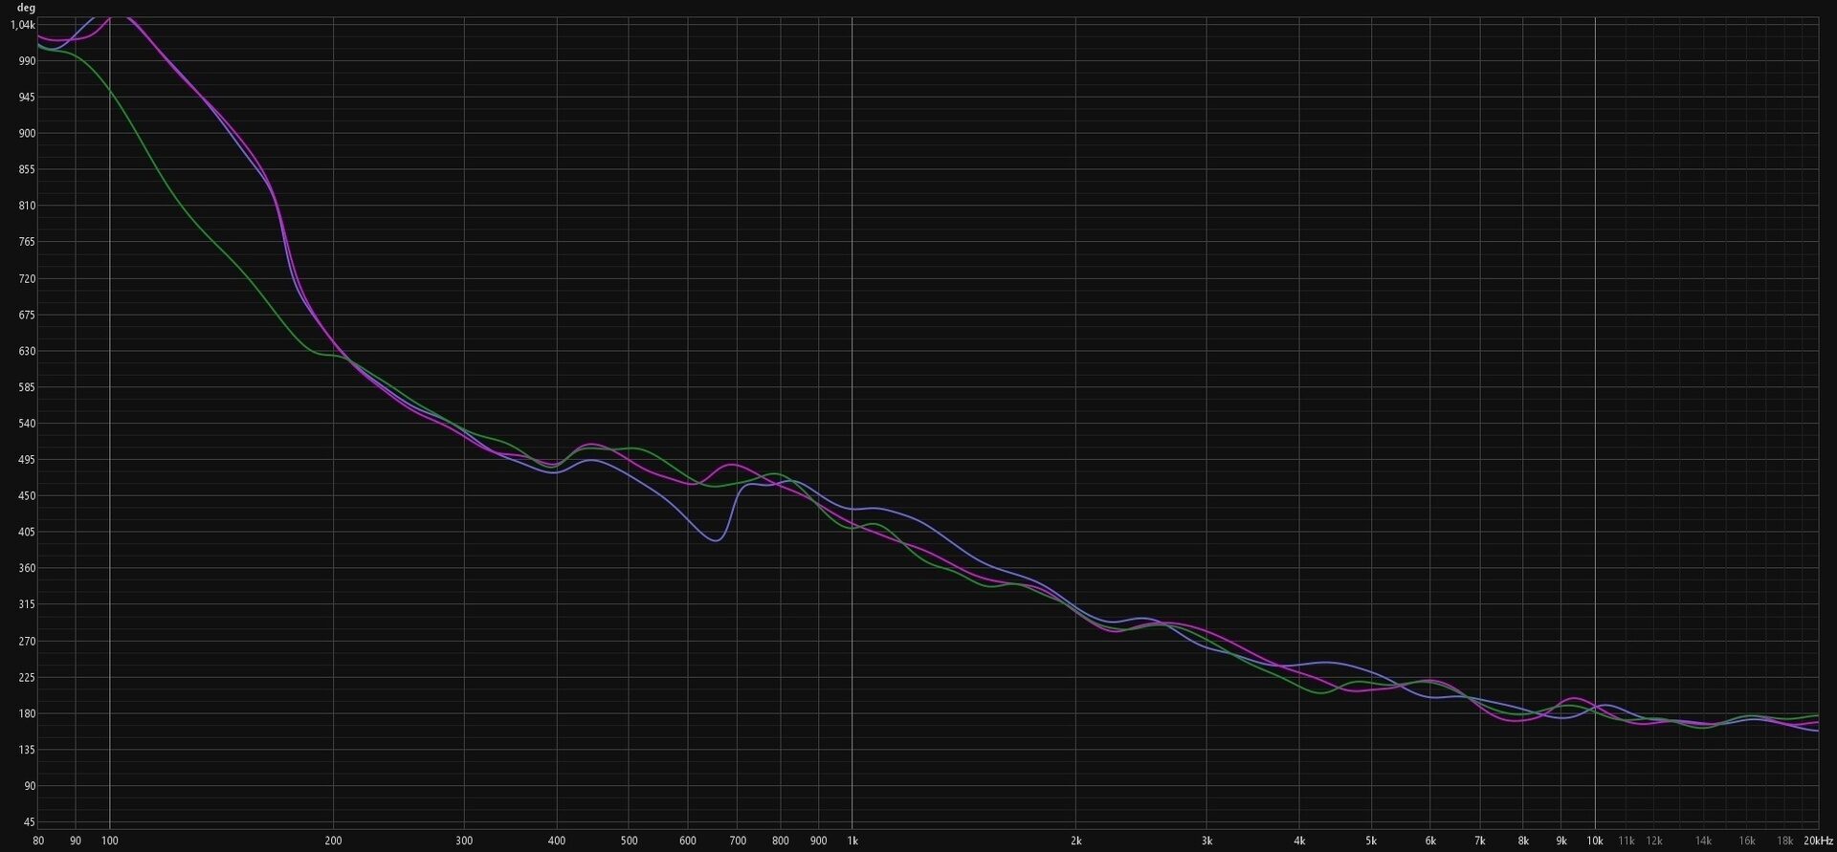The width and height of the screenshot is (1837, 852).
Task: Click the 500 Hz frequency axis label
Action: 629,841
